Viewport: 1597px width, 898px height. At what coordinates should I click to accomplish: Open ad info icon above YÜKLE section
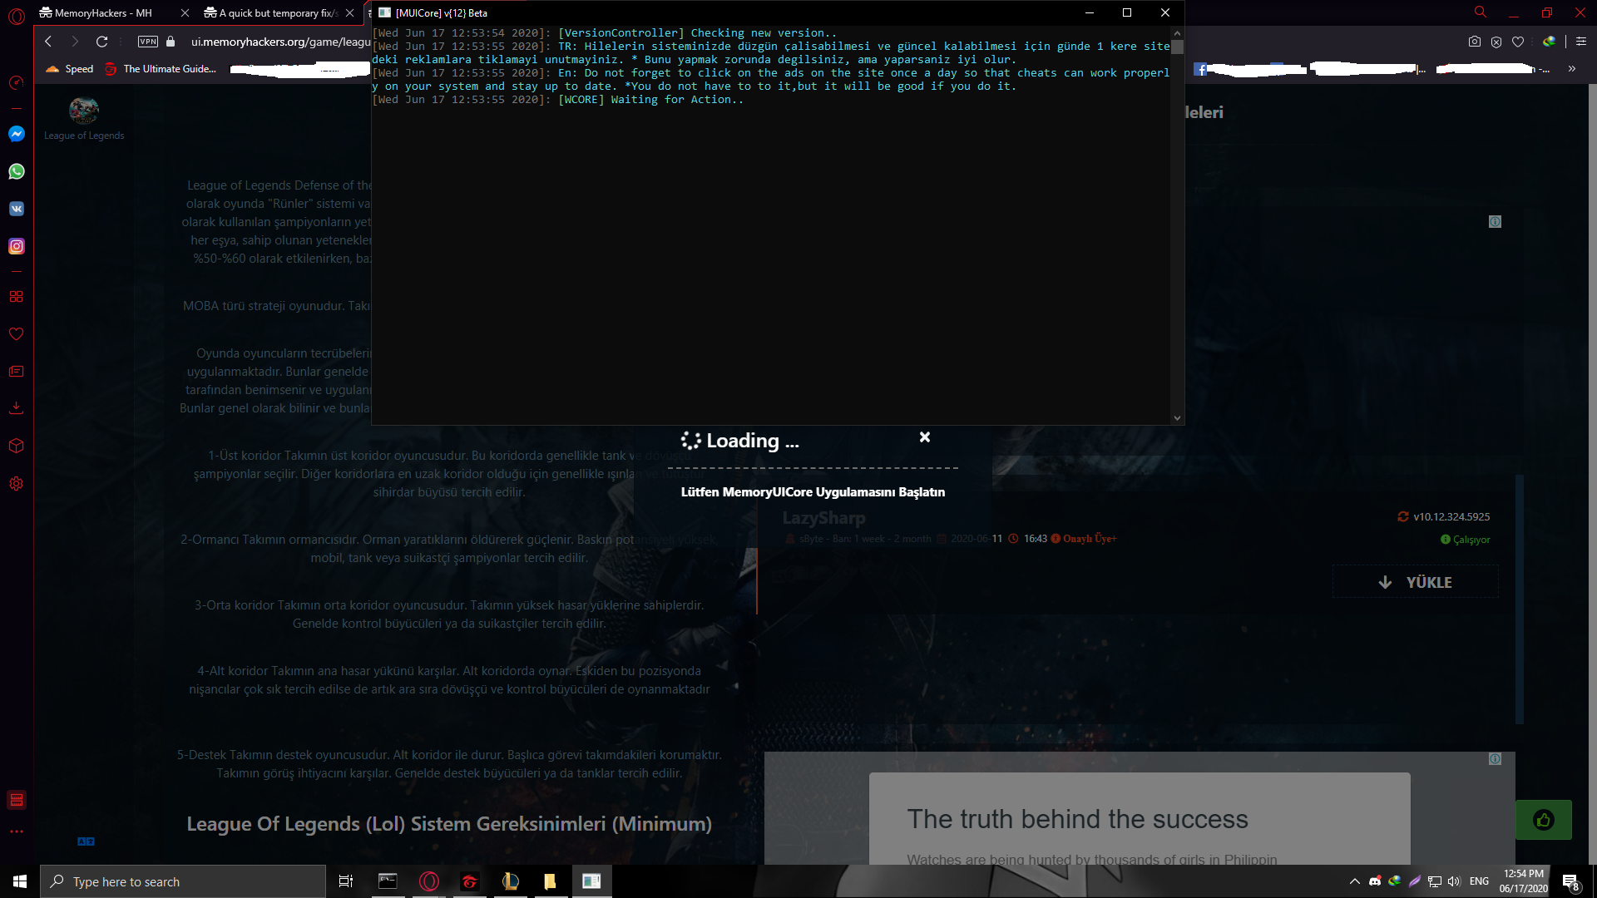click(x=1495, y=222)
